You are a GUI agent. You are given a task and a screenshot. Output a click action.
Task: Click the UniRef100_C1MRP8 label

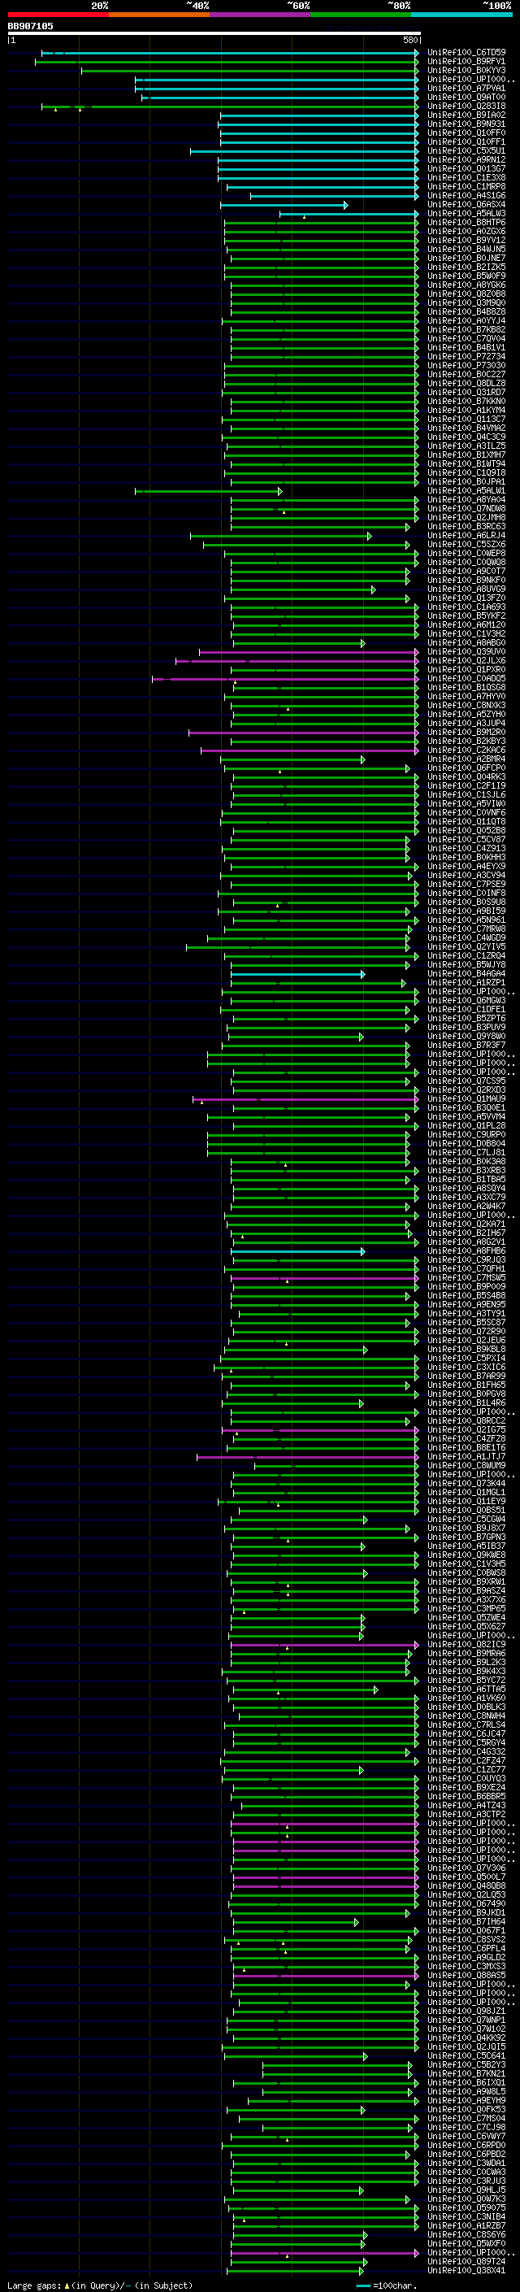click(x=466, y=187)
